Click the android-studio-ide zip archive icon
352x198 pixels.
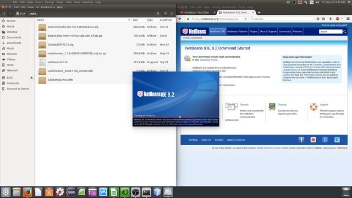coord(42,27)
